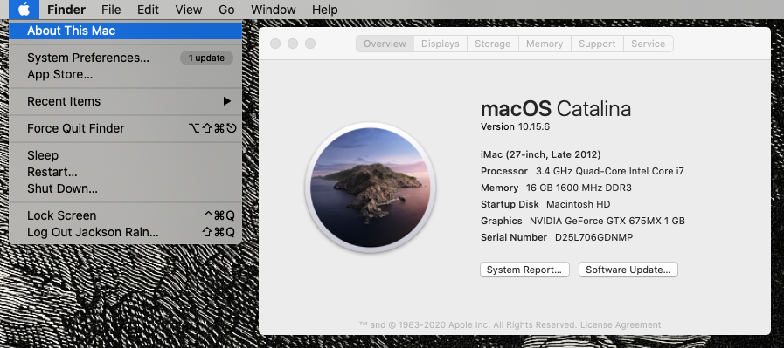The image size is (784, 348).
Task: Click the serial number D25L706GDNMP
Action: [x=594, y=237]
